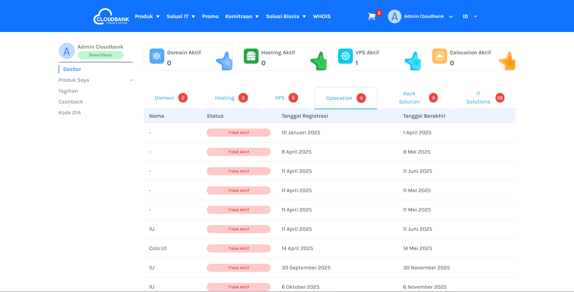
Task: Open the Solusi IT dropdown
Action: tap(181, 17)
